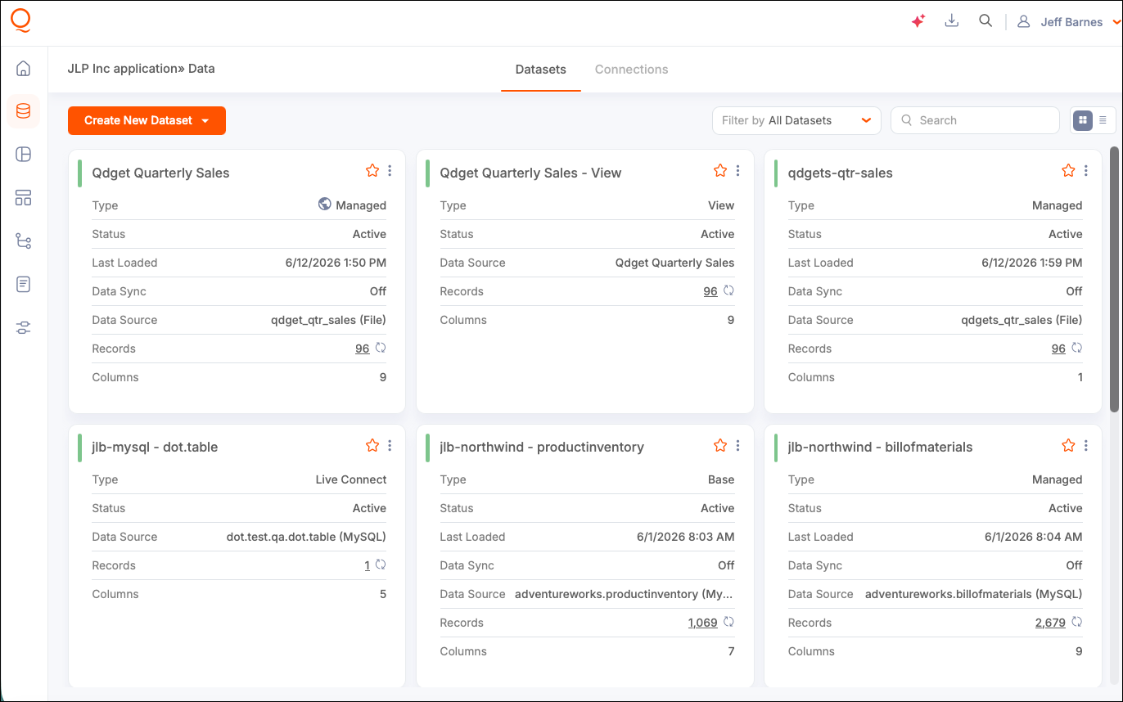Viewport: 1123px width, 702px height.
Task: Open the Filter by All Datasets dropdown
Action: click(x=796, y=120)
